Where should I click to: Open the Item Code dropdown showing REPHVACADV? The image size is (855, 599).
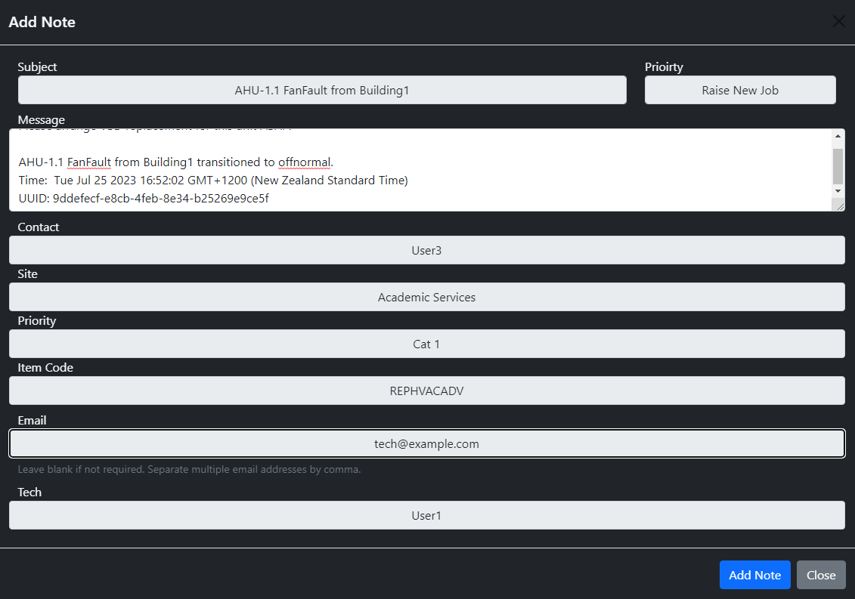pos(426,391)
